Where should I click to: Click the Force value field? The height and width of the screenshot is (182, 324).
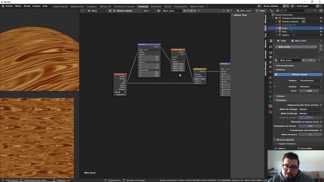tap(309, 91)
